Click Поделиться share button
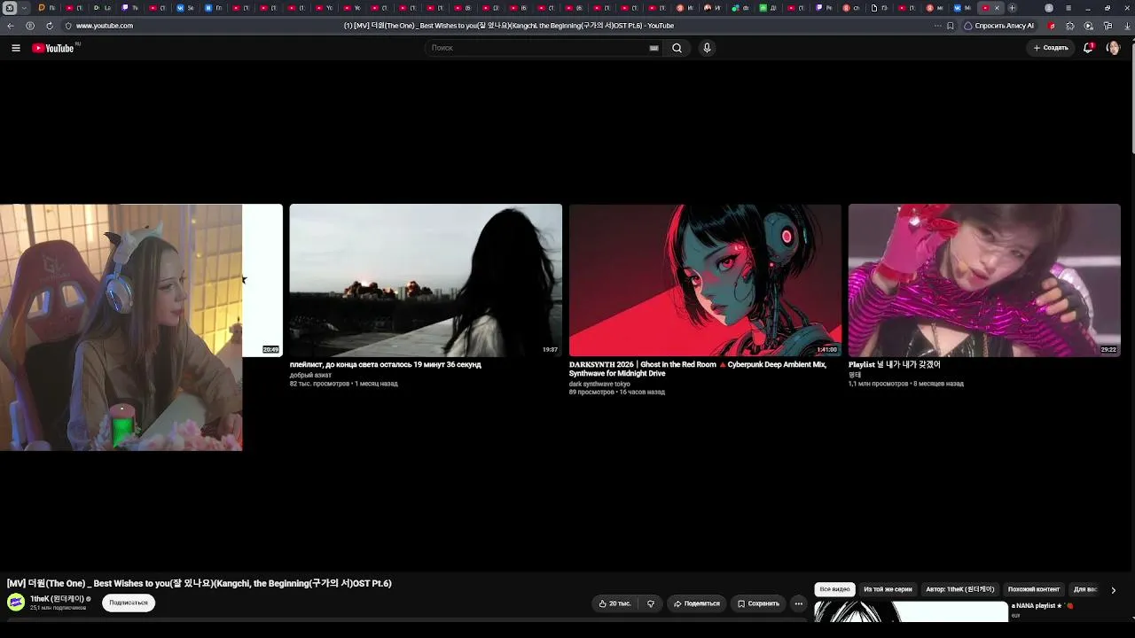Screen dimensions: 1135x638 coord(696,603)
